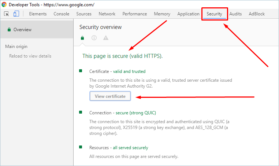Click the QUIC encryption description paragraph
The width and height of the screenshot is (279, 166).
tap(159, 128)
